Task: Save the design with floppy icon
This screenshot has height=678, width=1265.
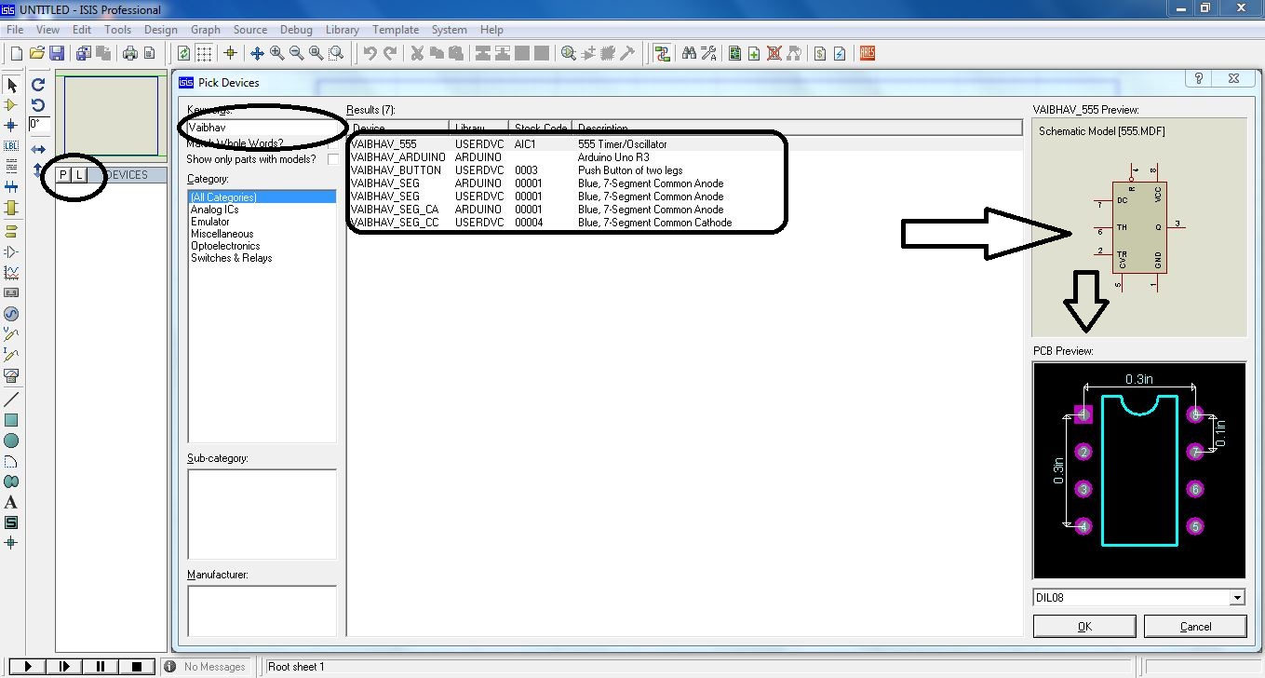Action: 57,53
